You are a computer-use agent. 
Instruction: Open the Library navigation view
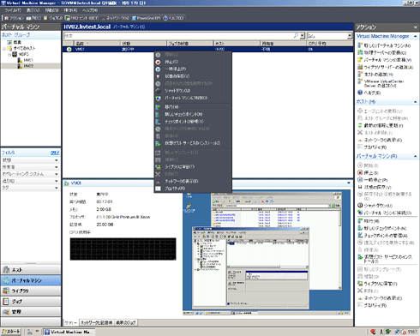31,291
